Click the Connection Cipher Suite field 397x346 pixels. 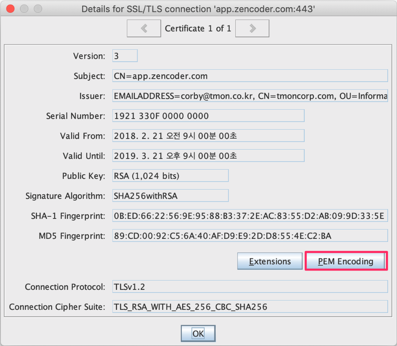[250, 306]
